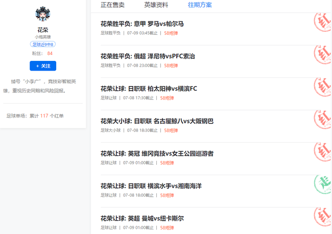Click the 花荣 avatar image
332x234 pixels.
point(43,14)
